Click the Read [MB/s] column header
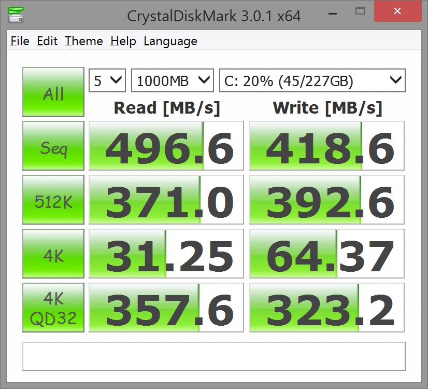This screenshot has height=389, width=428. coord(167,108)
